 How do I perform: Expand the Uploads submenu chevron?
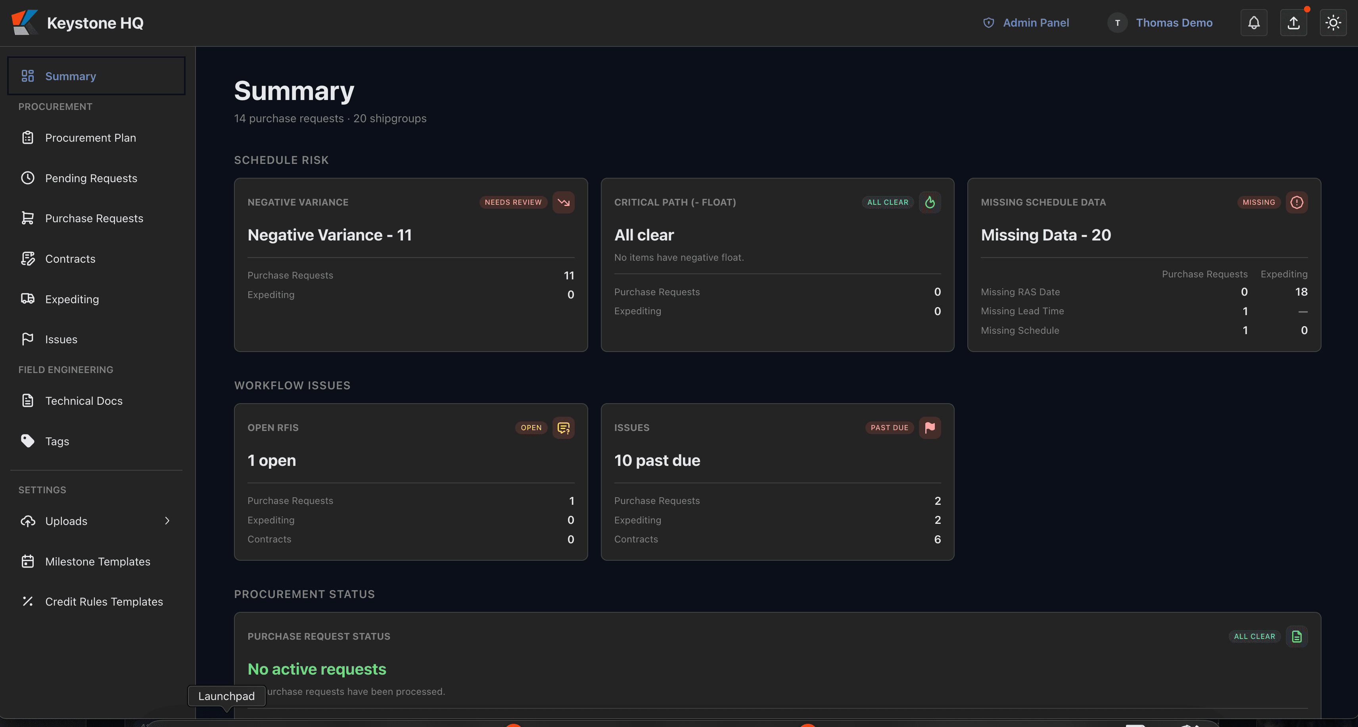point(167,521)
